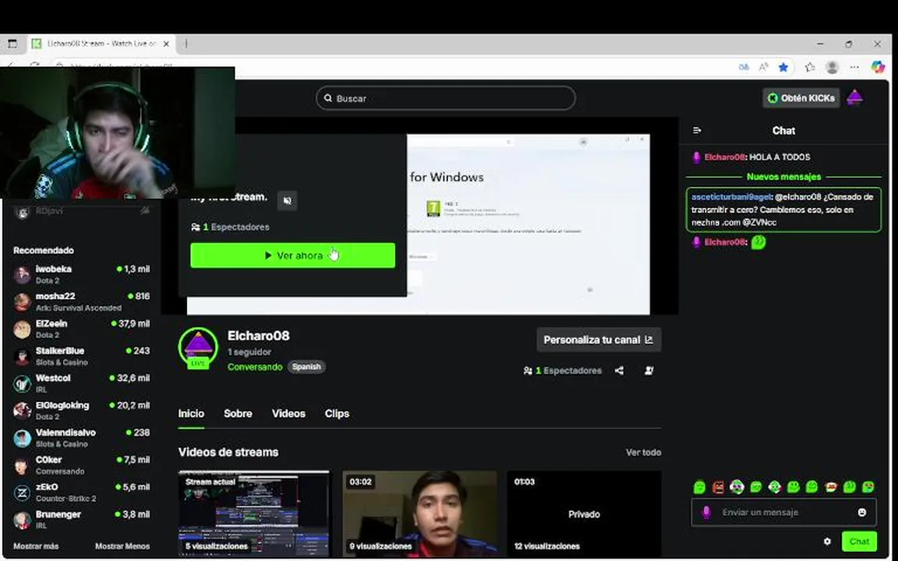898x561 pixels.
Task: Open the Edge tab actions menu icon
Action: tap(12, 44)
